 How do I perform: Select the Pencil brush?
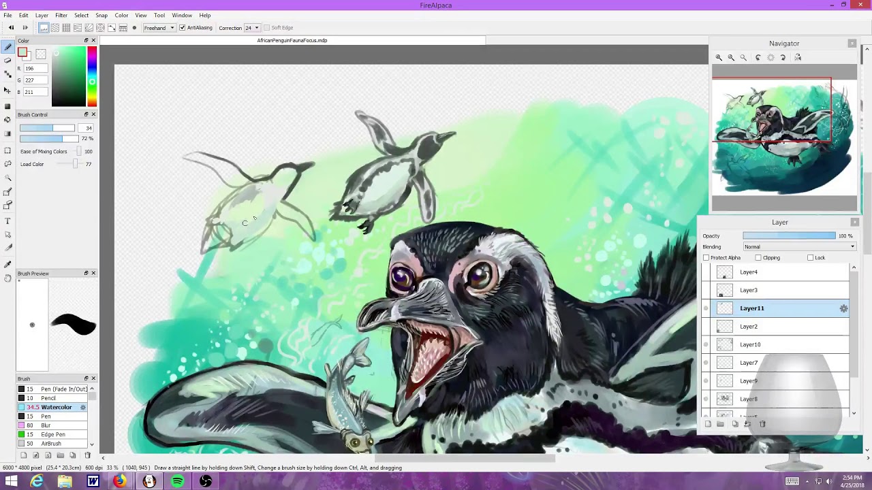[52, 398]
